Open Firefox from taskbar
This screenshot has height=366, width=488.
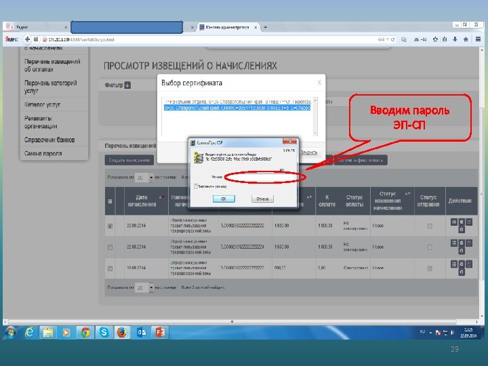click(122, 333)
